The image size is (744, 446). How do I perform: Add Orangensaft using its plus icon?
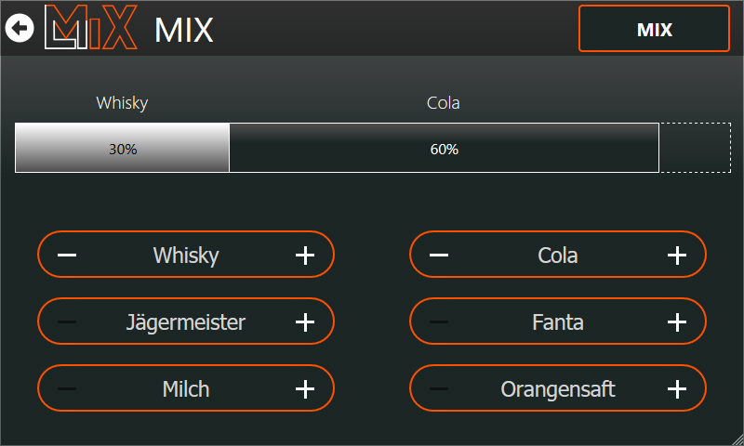tap(677, 389)
